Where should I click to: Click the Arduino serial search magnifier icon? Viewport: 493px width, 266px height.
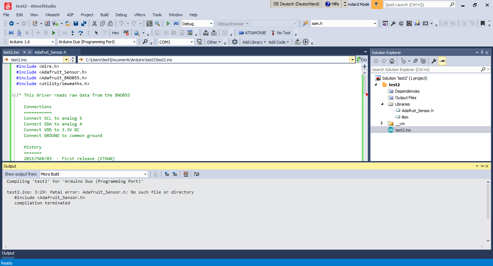[145, 42]
